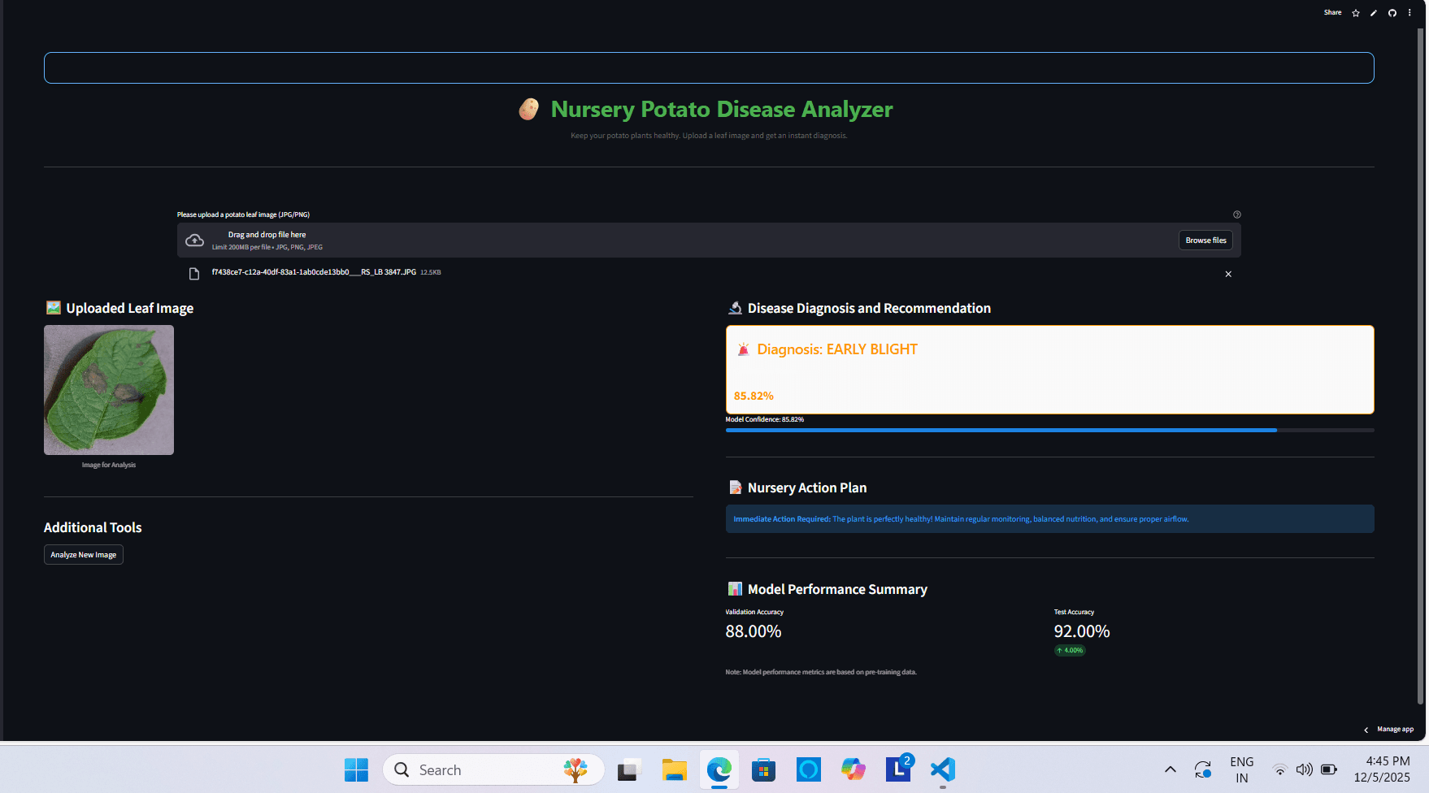Click the Analyze New Image button

point(84,555)
